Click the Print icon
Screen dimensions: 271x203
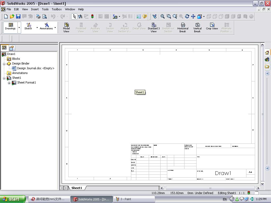pos(38,16)
